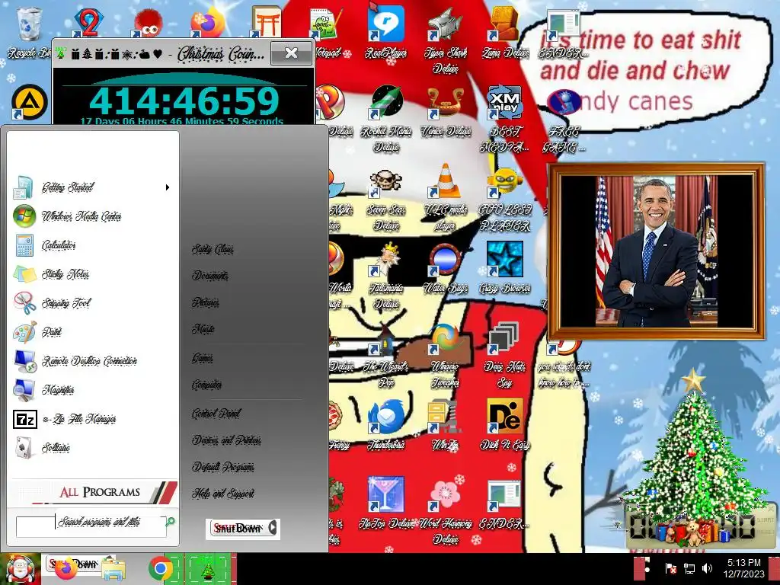Screen dimensions: 780x585
Task: Expand the Getting Started submenu arrow
Action: (168, 187)
